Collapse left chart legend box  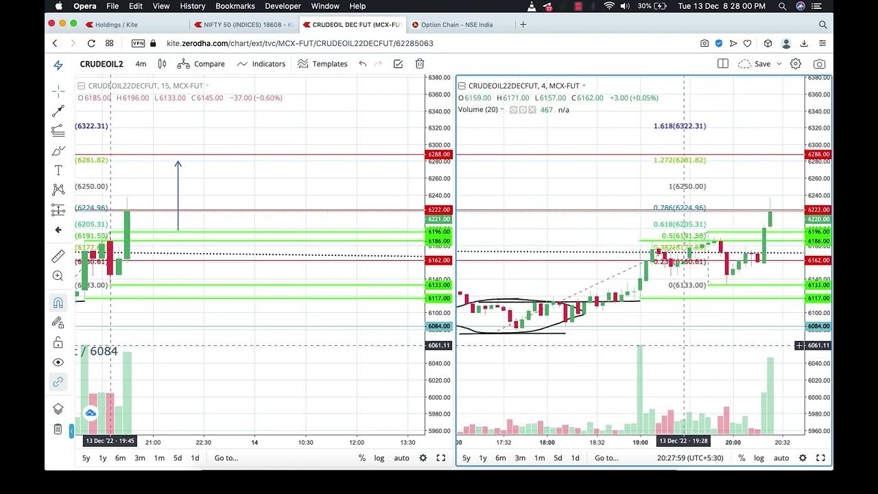[81, 86]
